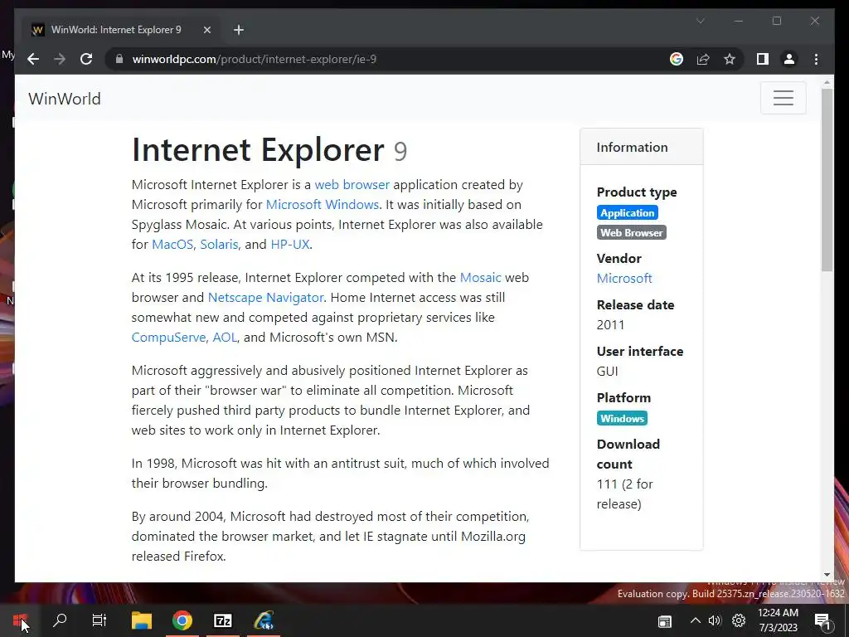This screenshot has width=849, height=637.
Task: Open the Google icon in the address bar
Action: point(677,59)
